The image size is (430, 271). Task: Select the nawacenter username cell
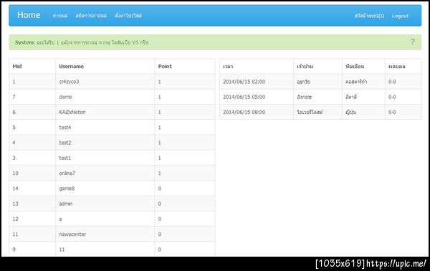(72, 234)
